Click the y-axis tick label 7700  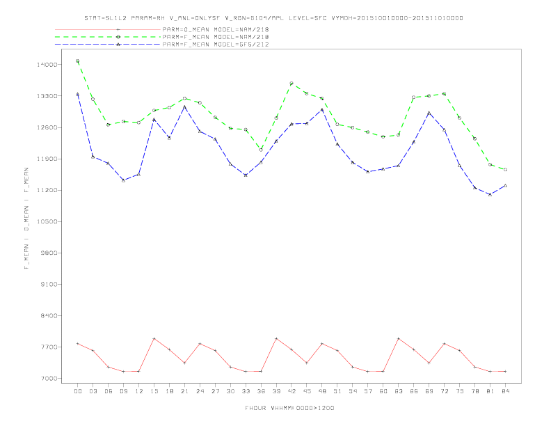tap(49, 347)
